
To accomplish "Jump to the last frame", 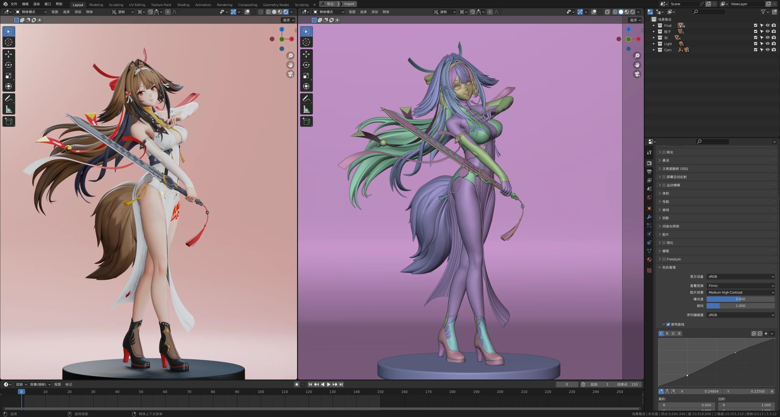I will [x=341, y=384].
